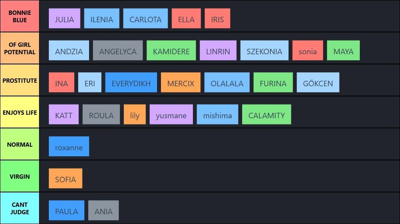Select the orange SOFIA tile

point(66,178)
